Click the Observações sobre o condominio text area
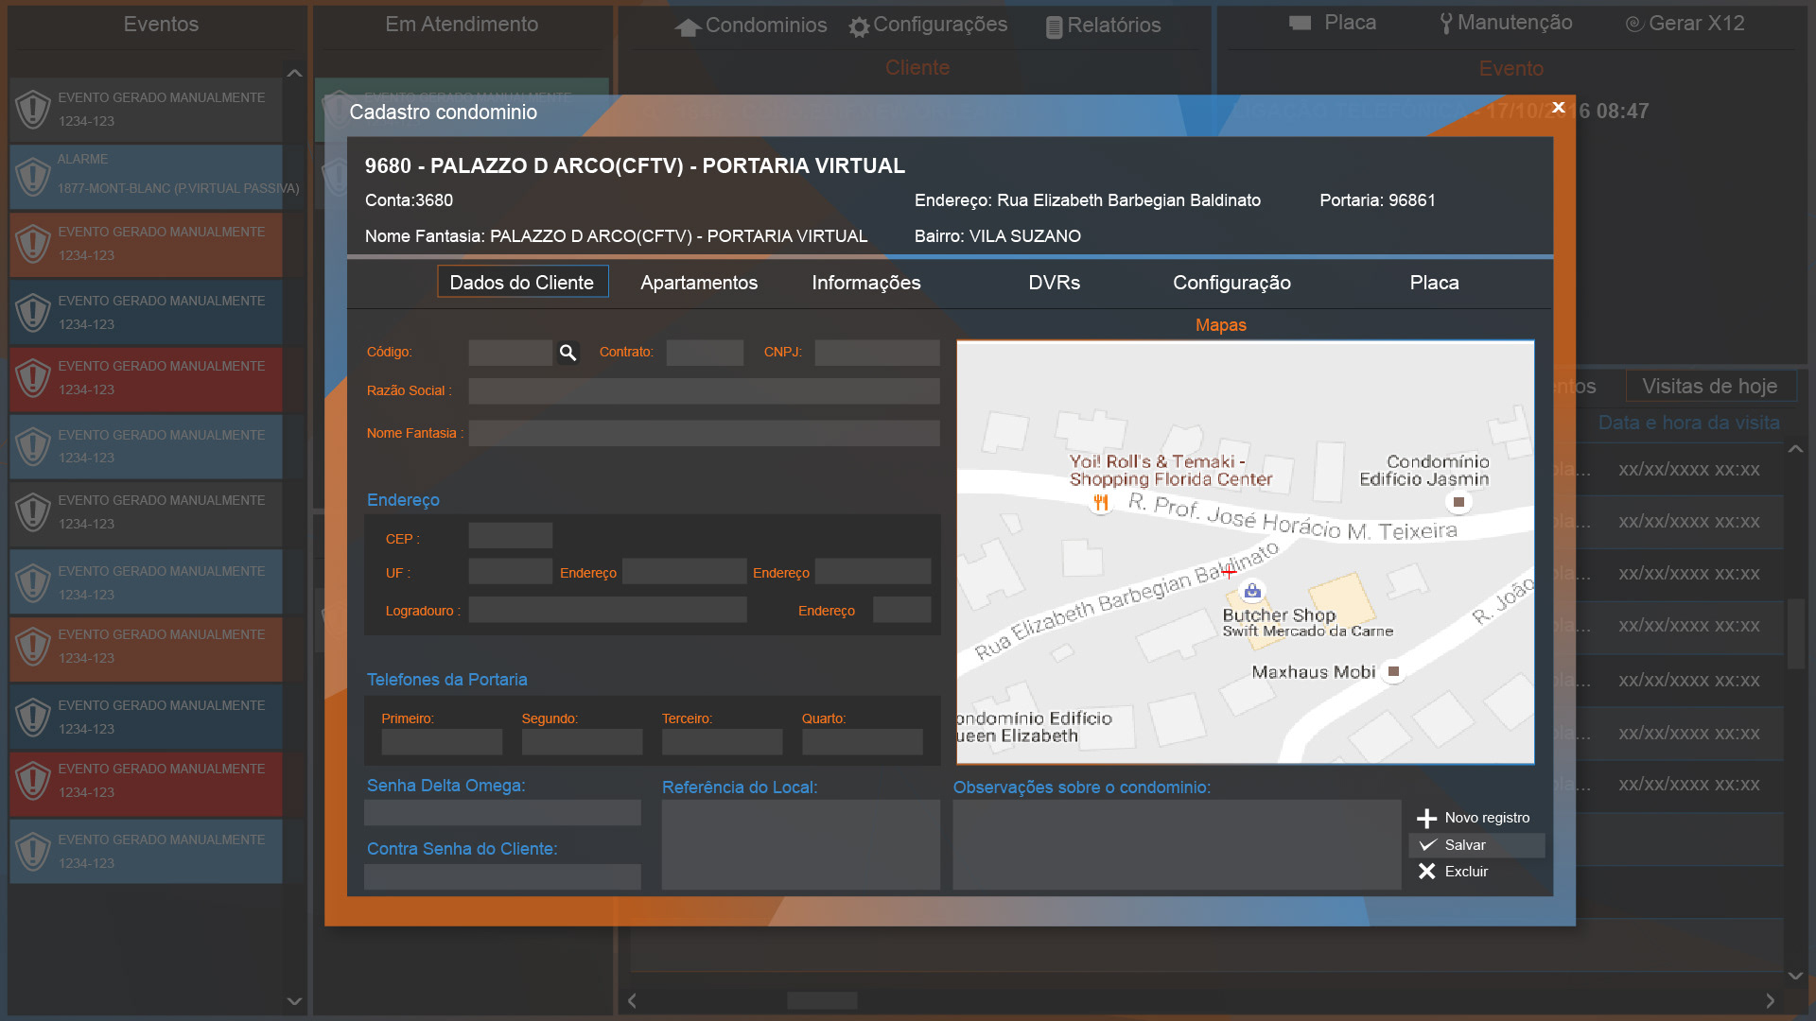The width and height of the screenshot is (1816, 1021). point(1177,845)
